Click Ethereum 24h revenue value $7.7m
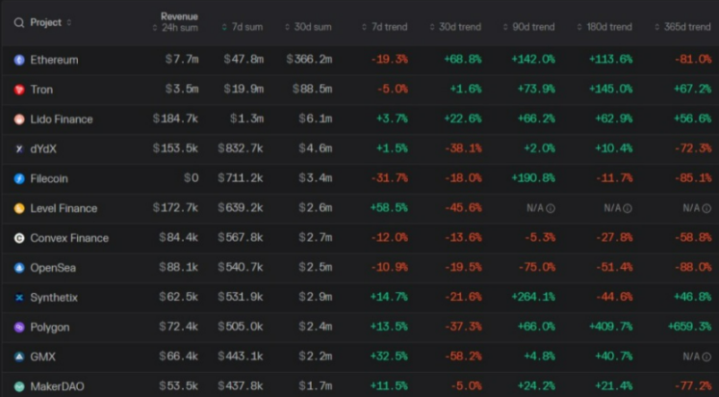 [x=182, y=59]
